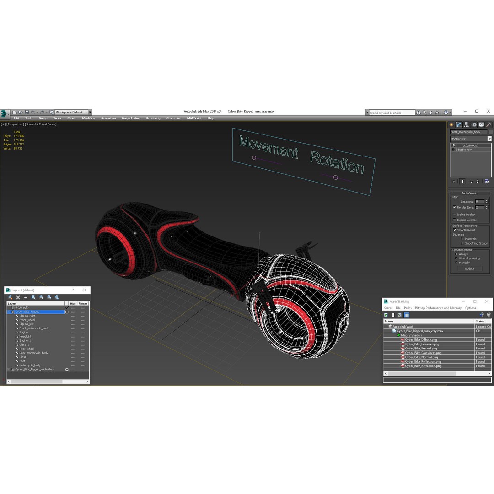Click Refresh icon in Asset Tracking toolbar
Viewport: 494px width, 494px height.
[x=386, y=315]
